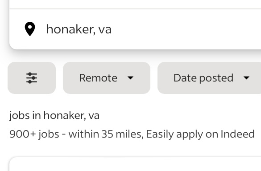Click the empty area right of 'honaker, va'
The height and width of the screenshot is (171, 261).
[183, 29]
